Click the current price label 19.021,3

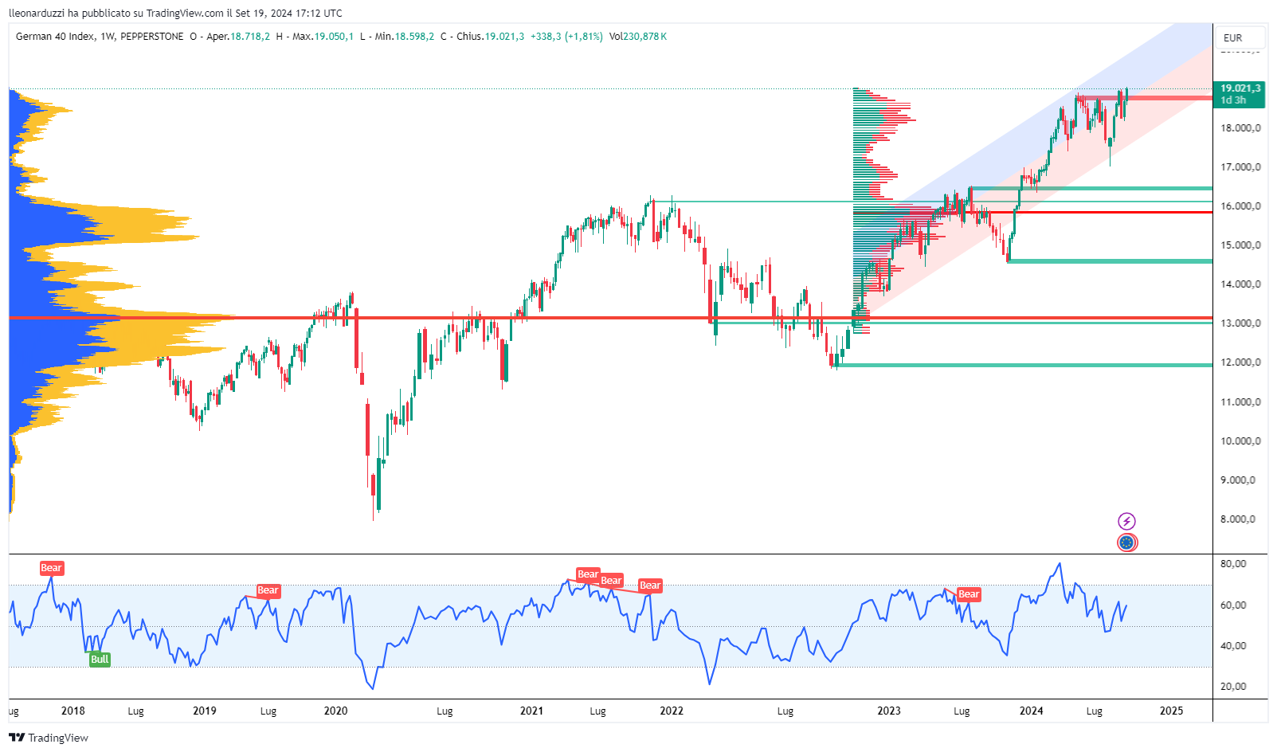tap(1240, 88)
